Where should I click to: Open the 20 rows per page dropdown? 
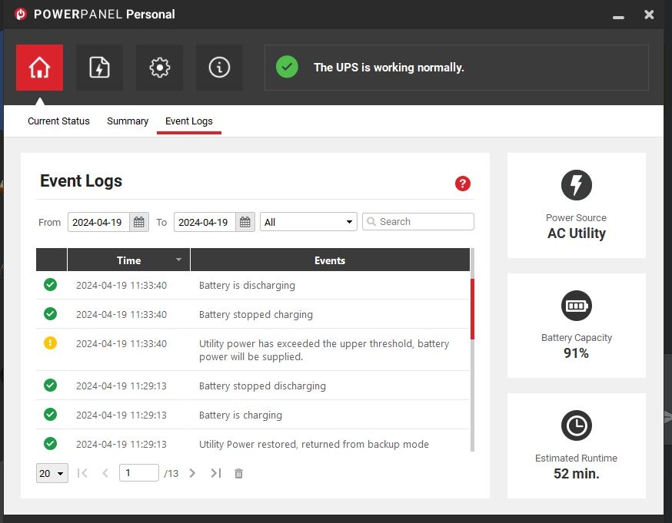tap(52, 473)
